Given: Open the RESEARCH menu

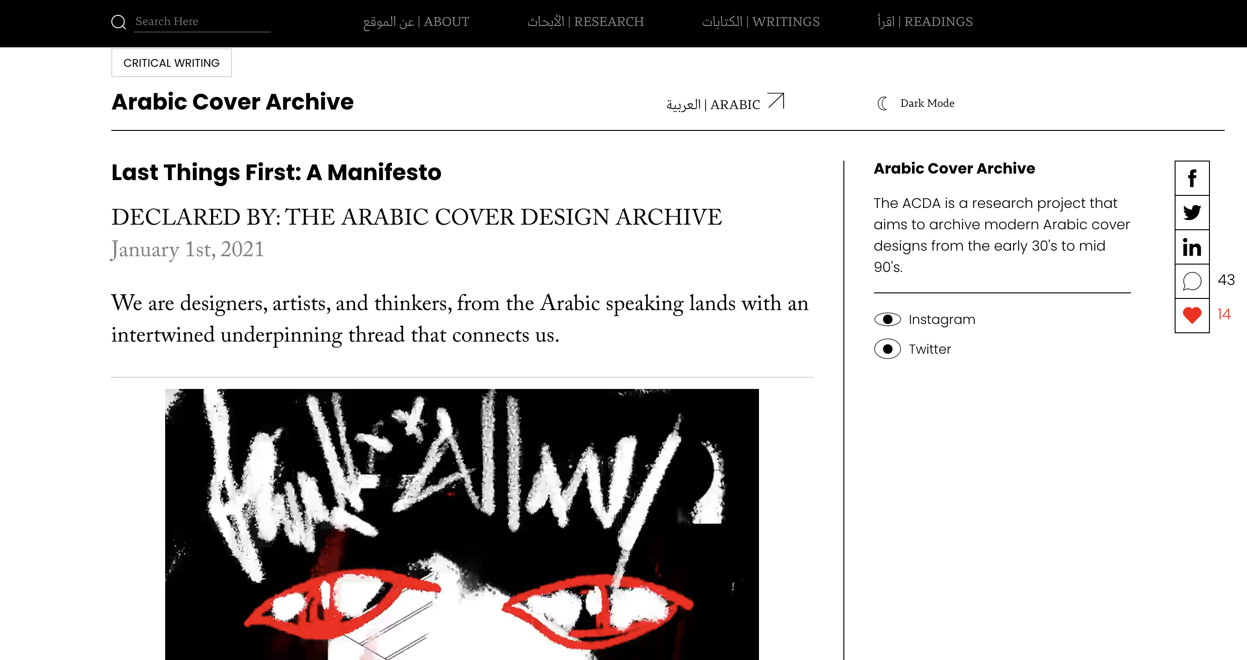Looking at the screenshot, I should click(585, 22).
